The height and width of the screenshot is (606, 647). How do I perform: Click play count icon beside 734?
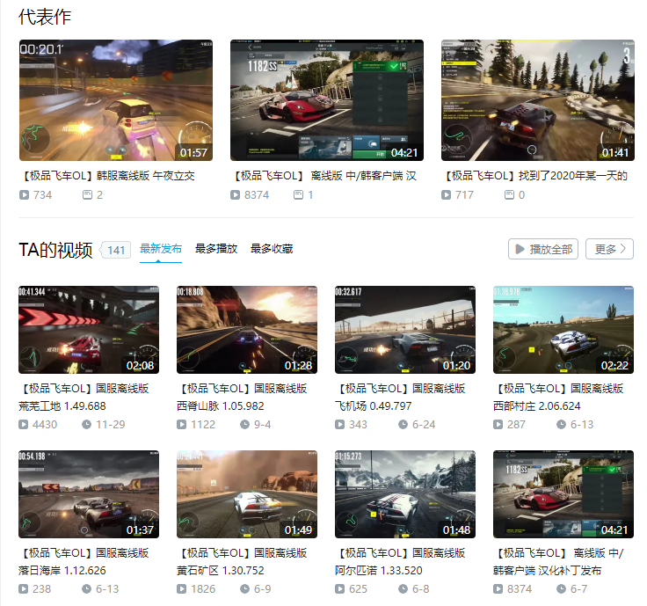click(24, 195)
